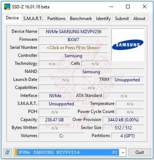
Task: Click the Cells n/a field
Action: point(95,64)
